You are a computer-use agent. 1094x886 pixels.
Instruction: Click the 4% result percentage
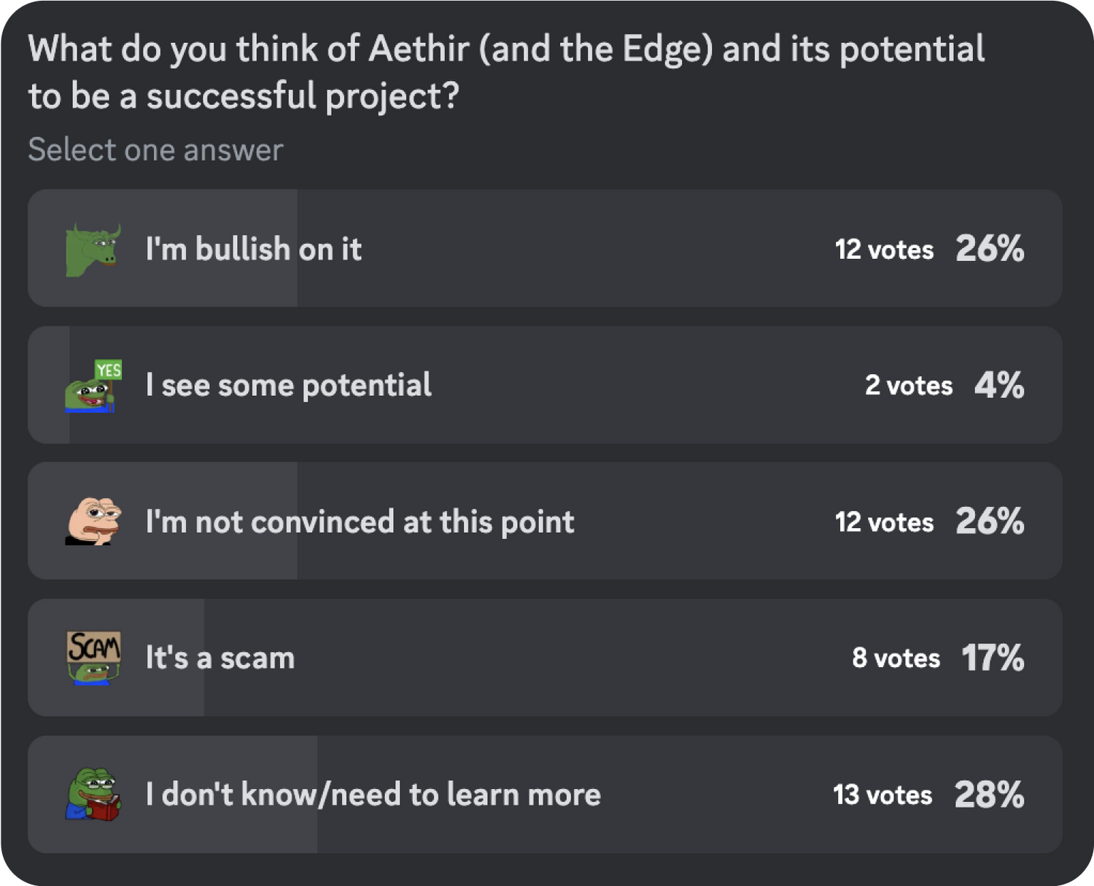click(999, 385)
